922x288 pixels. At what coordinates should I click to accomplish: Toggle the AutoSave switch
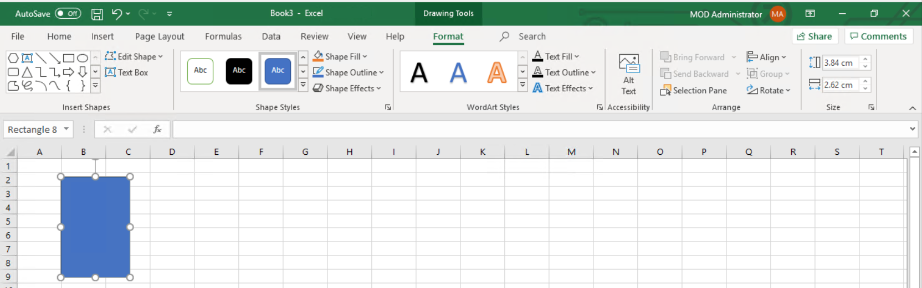click(68, 14)
